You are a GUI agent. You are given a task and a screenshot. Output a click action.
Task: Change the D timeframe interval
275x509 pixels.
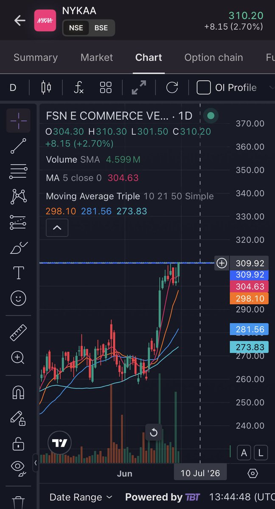(13, 88)
